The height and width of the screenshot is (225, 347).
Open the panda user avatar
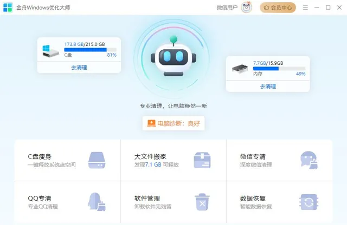247,7
